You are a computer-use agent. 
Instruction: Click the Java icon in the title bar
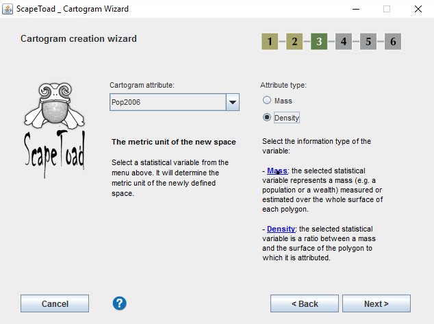coord(8,9)
